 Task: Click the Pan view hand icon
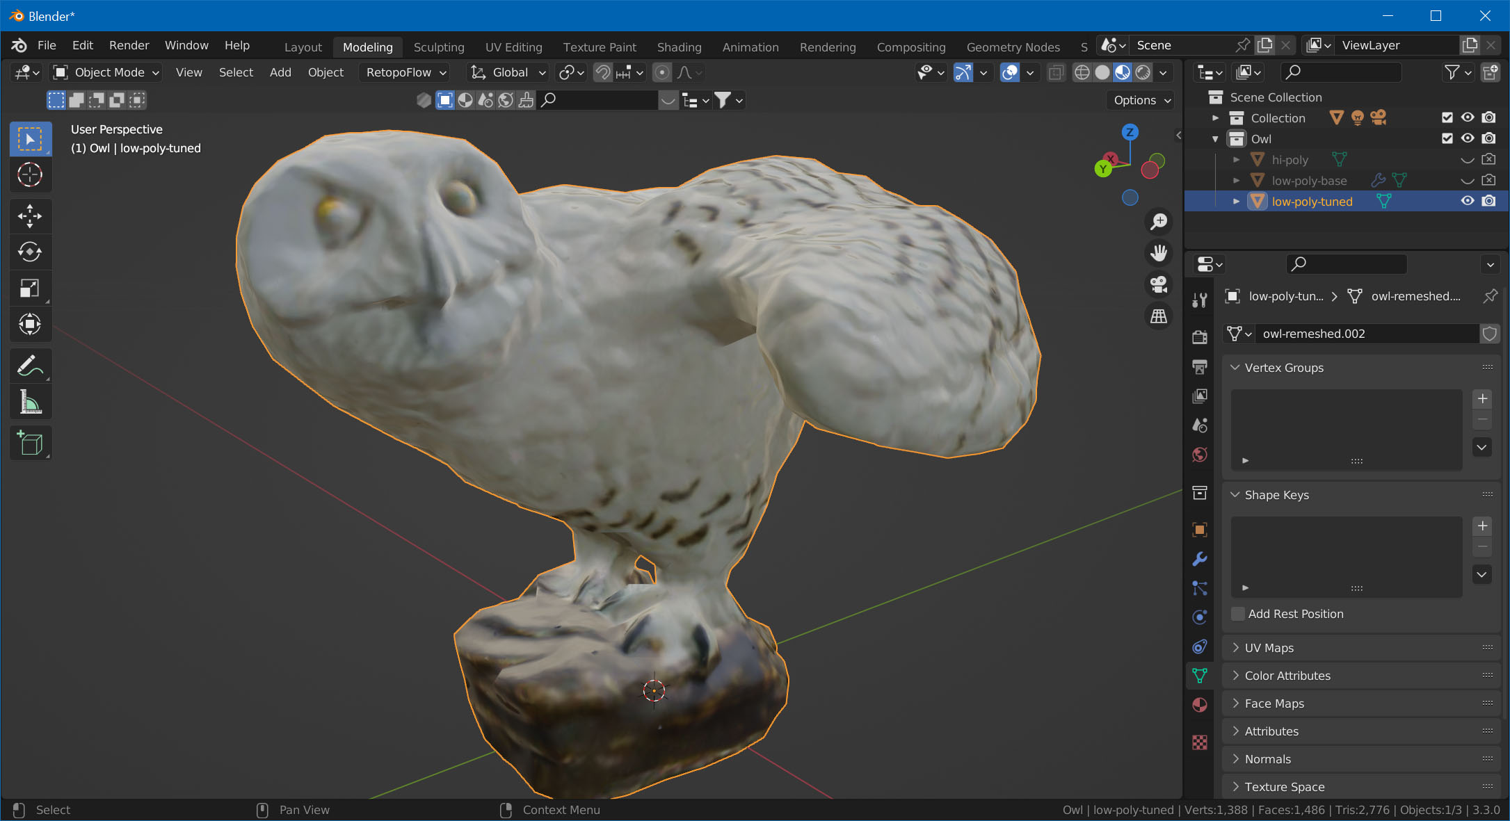tap(1159, 253)
